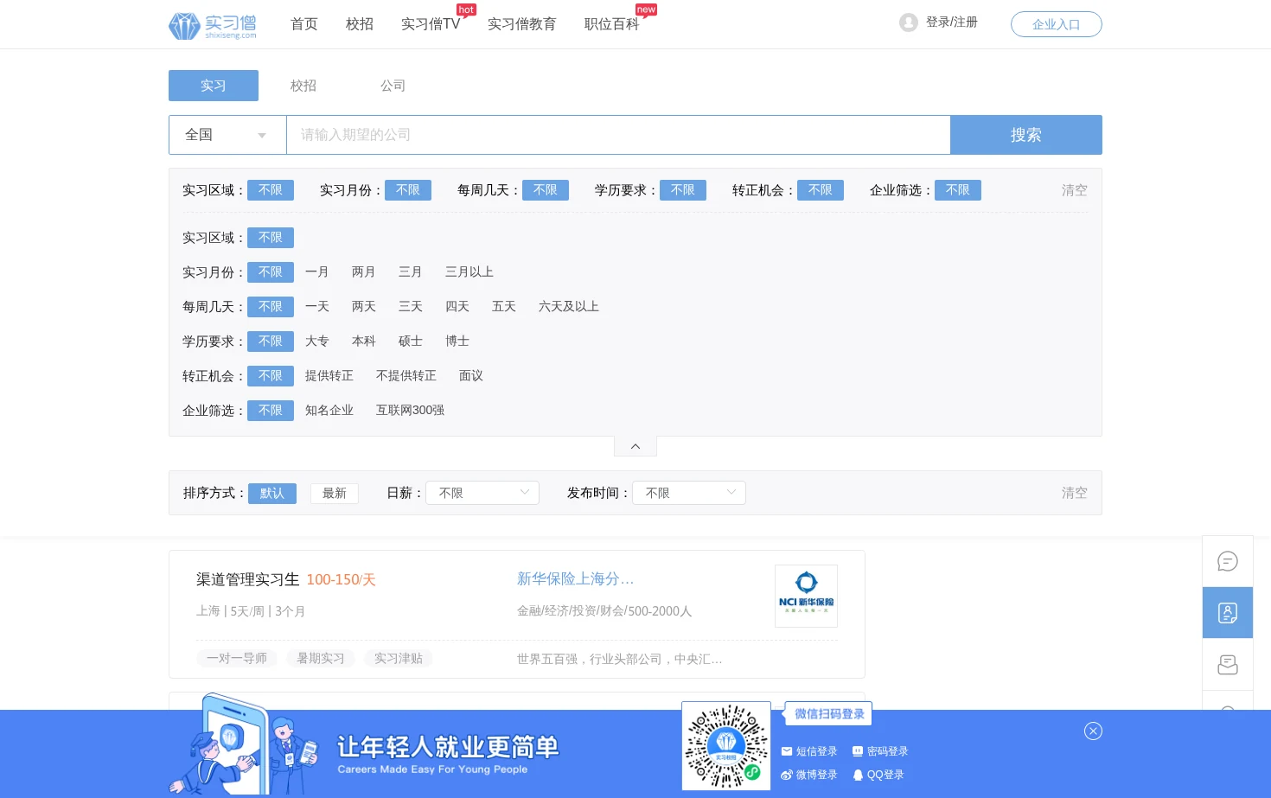This screenshot has height=798, width=1271.
Task: Click the user avatar icon beside 登录/注册
Action: tap(908, 22)
